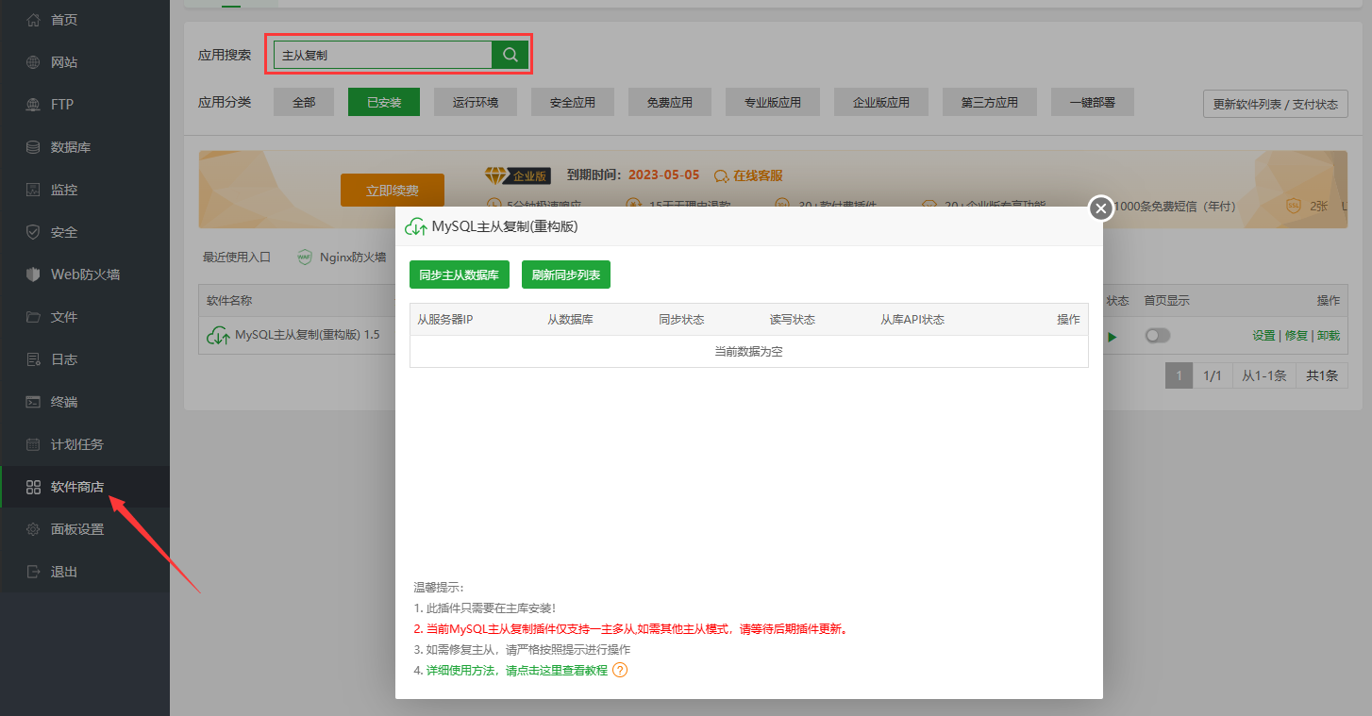
Task: Close the MySQL主从复制 dialog
Action: (x=1100, y=208)
